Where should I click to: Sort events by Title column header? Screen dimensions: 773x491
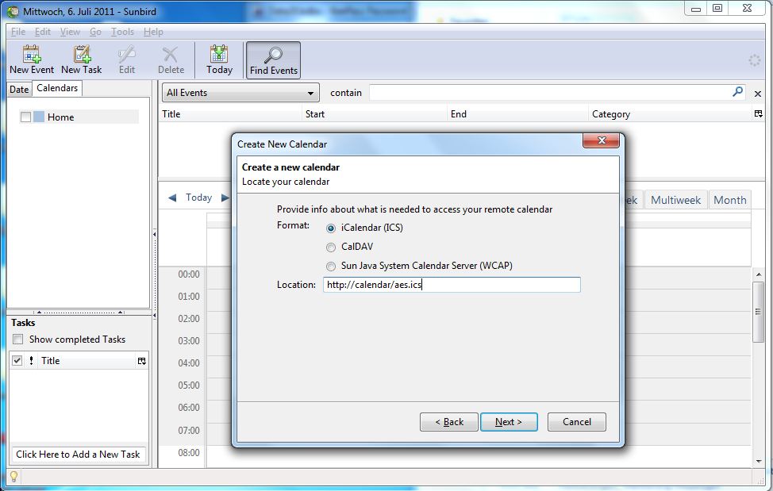(x=230, y=114)
